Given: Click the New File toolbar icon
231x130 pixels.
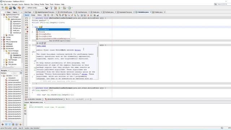Looking at the screenshot, I should point(3,8).
